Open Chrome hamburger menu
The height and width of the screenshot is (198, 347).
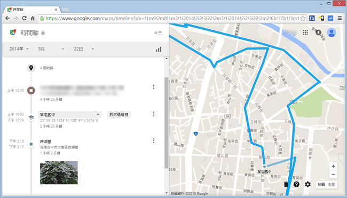[x=340, y=18]
